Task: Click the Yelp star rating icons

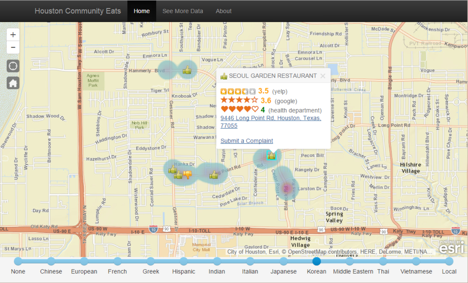Action: 238,91
